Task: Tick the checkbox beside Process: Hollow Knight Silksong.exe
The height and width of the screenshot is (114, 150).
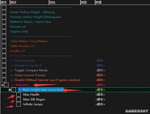Action: (x=4, y=17)
